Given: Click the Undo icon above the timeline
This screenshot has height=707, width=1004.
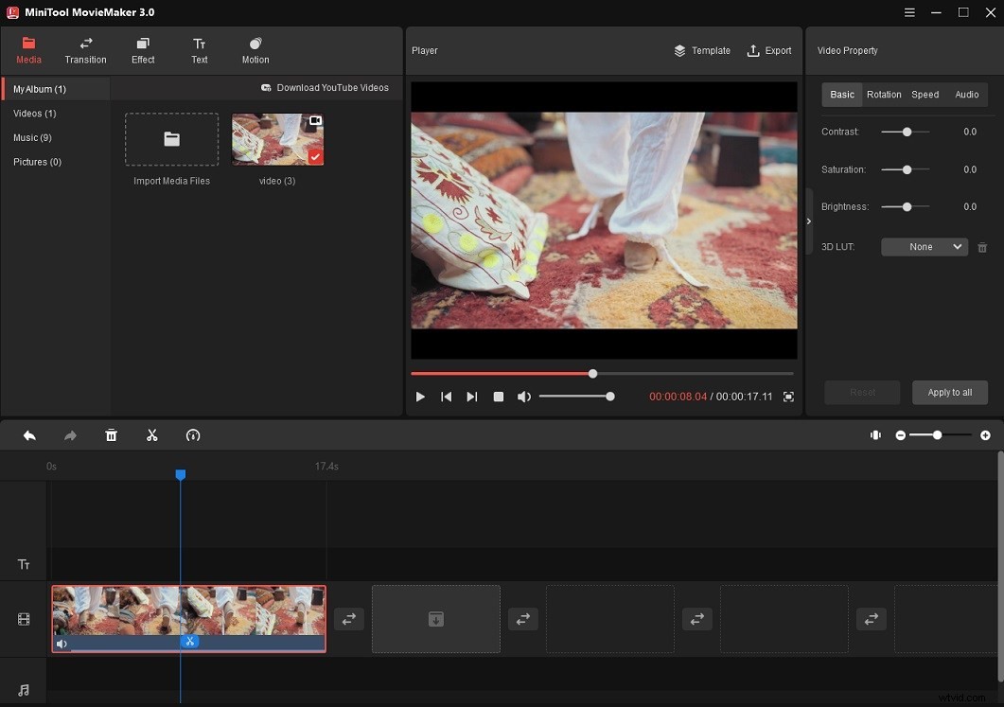Looking at the screenshot, I should coord(29,434).
